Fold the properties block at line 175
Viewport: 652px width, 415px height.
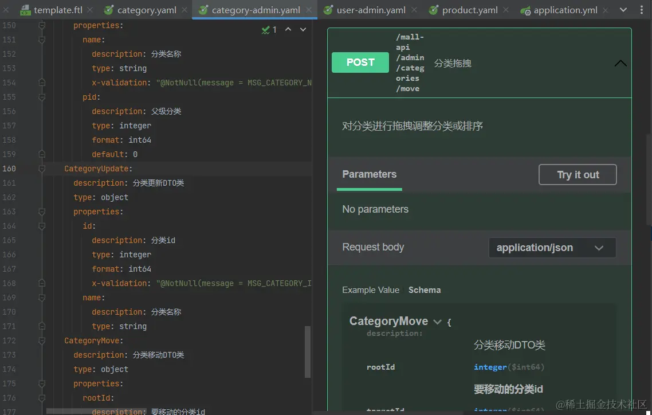click(42, 384)
